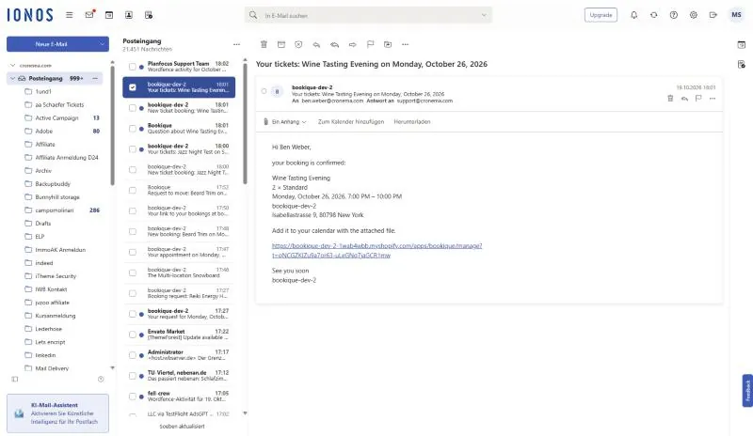
Task: Open more actions in the main toolbar
Action: pos(406,44)
